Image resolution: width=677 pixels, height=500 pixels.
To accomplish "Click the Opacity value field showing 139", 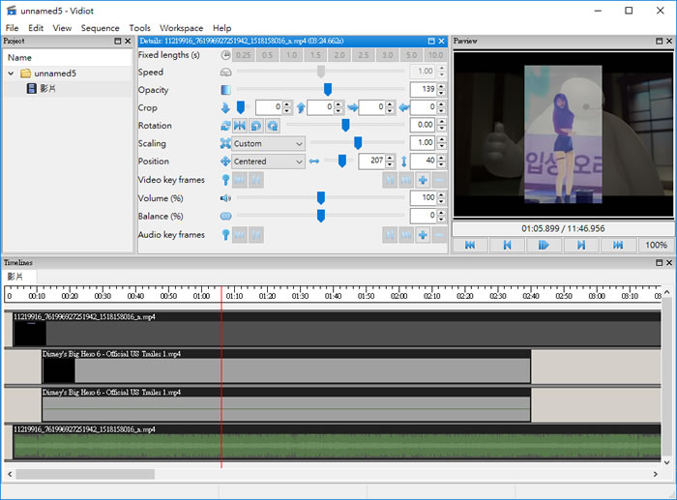I will (422, 90).
